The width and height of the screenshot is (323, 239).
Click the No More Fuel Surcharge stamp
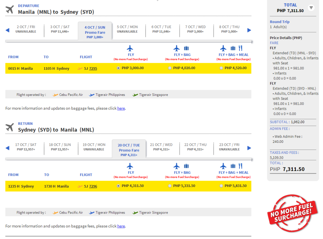(292, 213)
